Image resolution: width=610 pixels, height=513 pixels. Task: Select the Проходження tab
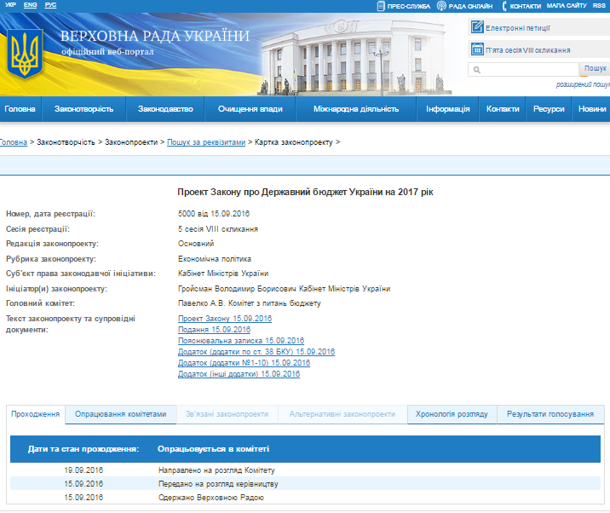[x=36, y=414]
